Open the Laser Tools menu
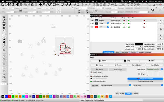Image resolution: width=164 pixels, height=102 pixels. pyautogui.click(x=43, y=1)
